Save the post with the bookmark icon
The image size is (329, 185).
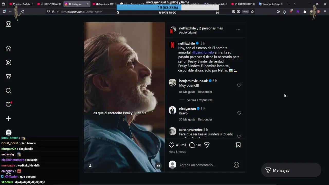point(238,145)
